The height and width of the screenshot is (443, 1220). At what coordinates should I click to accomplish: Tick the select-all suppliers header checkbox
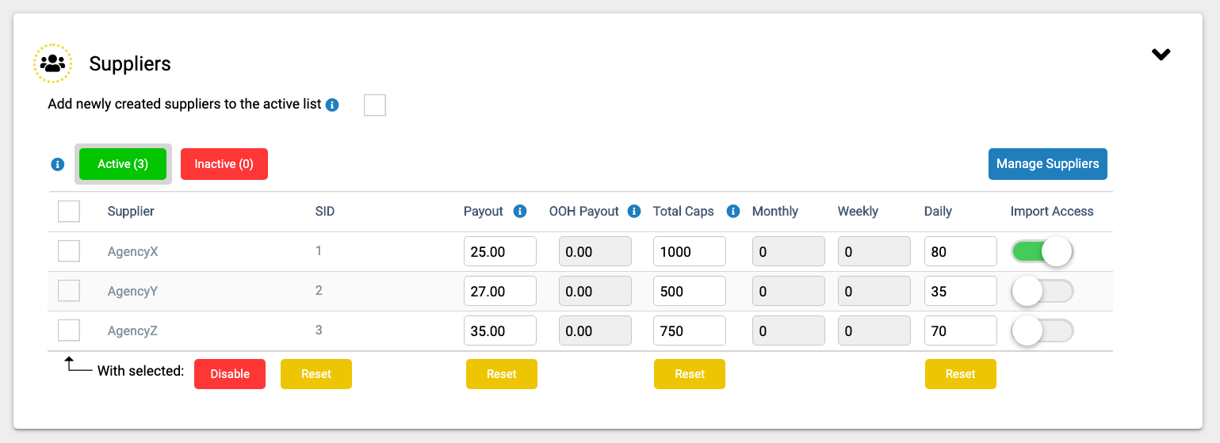[69, 212]
